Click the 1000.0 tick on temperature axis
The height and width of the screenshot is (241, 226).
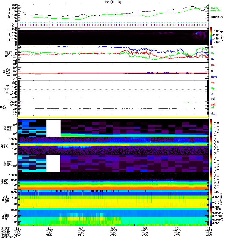(x=13, y=102)
